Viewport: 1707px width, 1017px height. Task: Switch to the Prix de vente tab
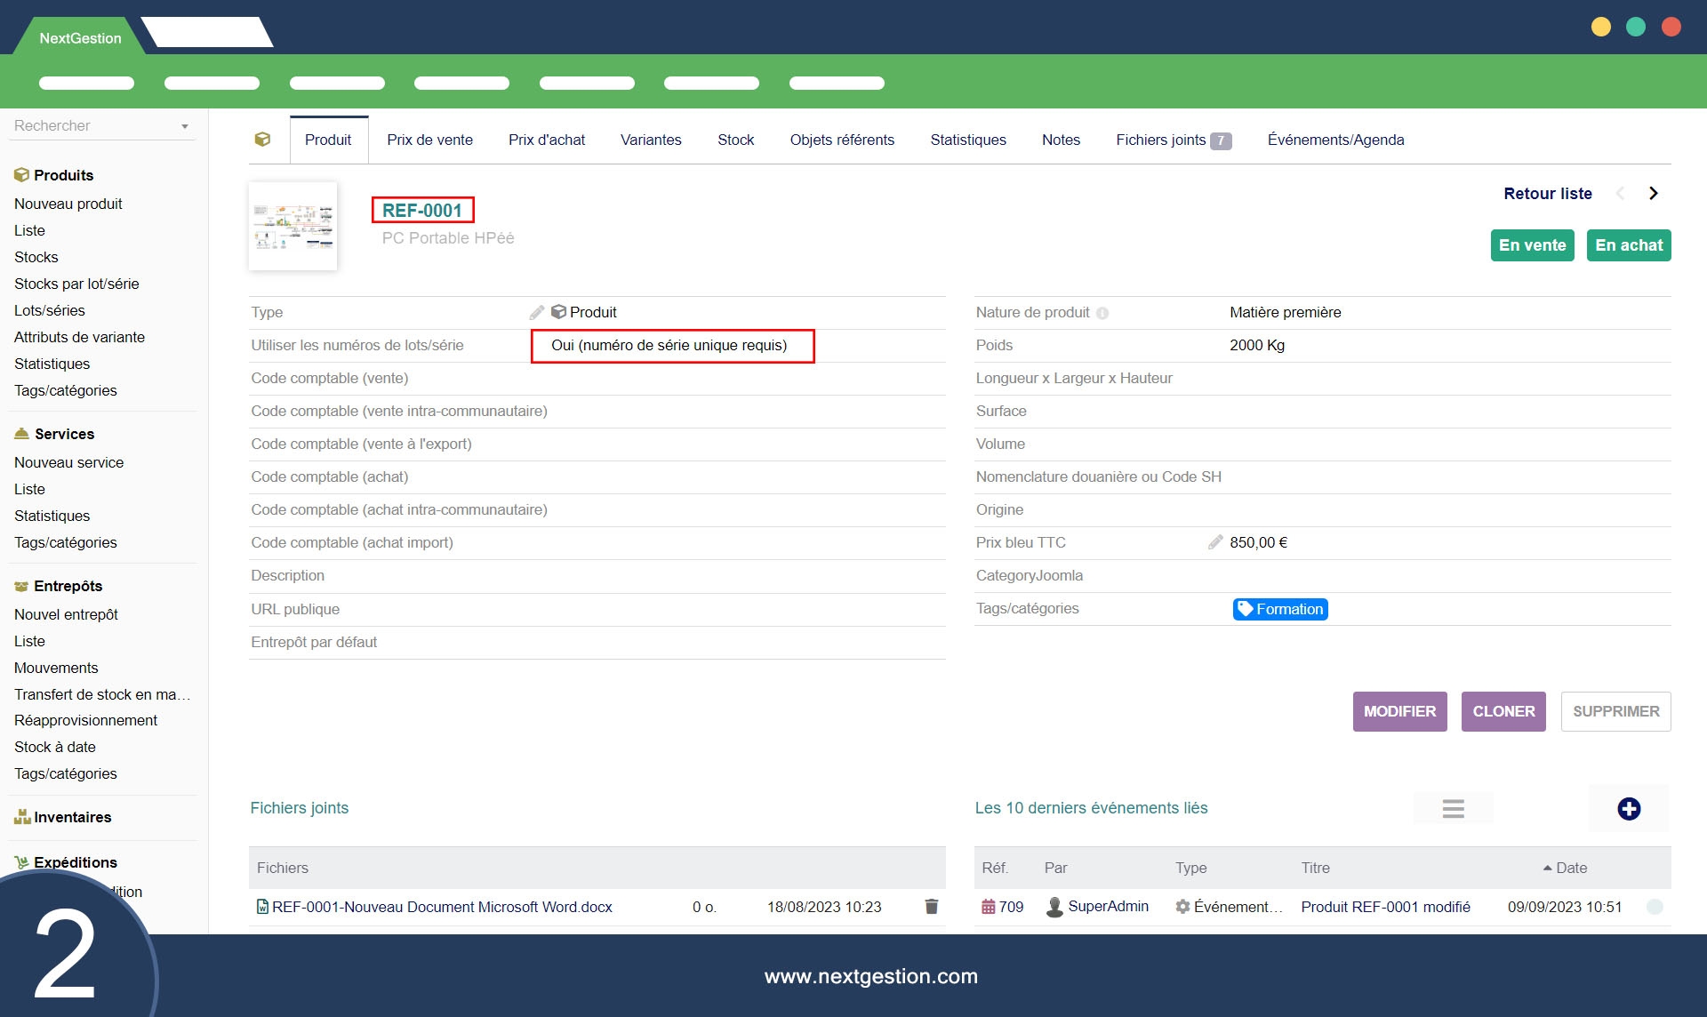pos(429,140)
